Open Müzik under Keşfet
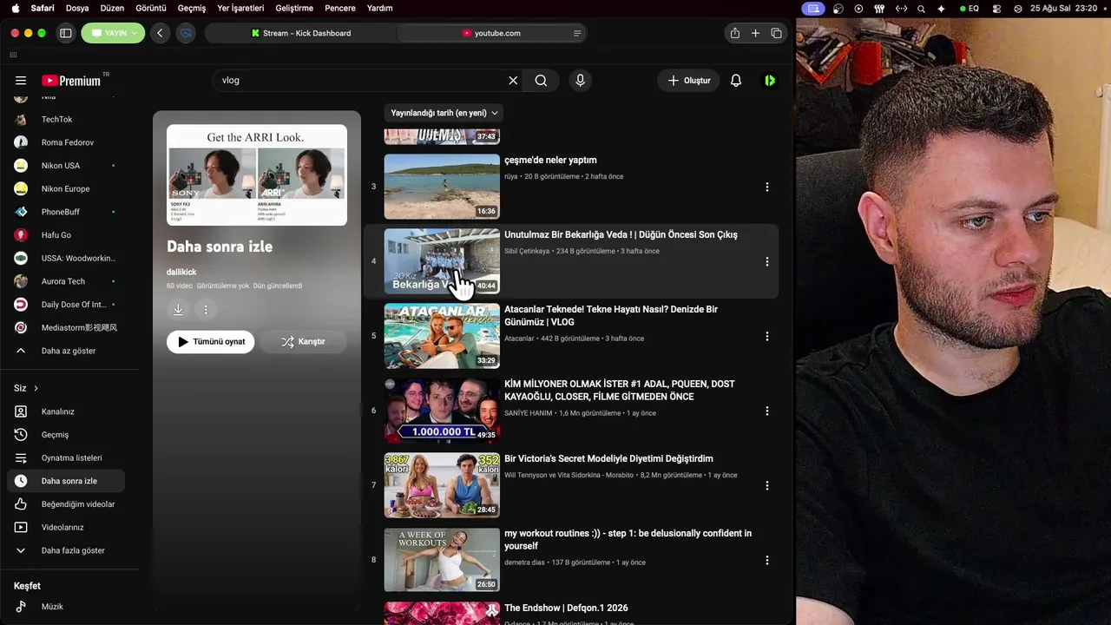 coord(66,607)
